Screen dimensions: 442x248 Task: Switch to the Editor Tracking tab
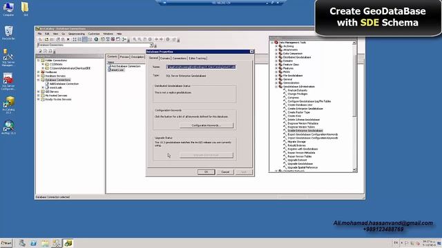pyautogui.click(x=198, y=58)
